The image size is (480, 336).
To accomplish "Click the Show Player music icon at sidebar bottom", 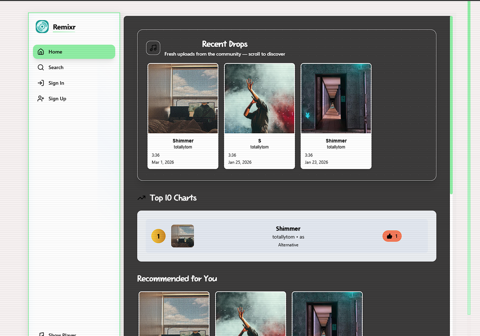I will [41, 334].
